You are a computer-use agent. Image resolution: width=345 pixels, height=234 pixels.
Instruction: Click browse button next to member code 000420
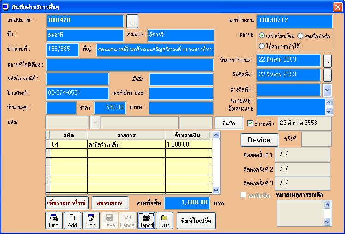click(132, 21)
